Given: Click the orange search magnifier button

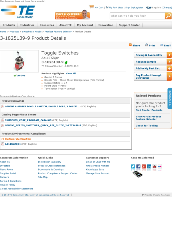Looking at the screenshot, I should 168,16.
